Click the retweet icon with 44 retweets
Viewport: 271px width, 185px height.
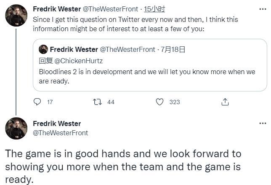pyautogui.click(x=98, y=102)
